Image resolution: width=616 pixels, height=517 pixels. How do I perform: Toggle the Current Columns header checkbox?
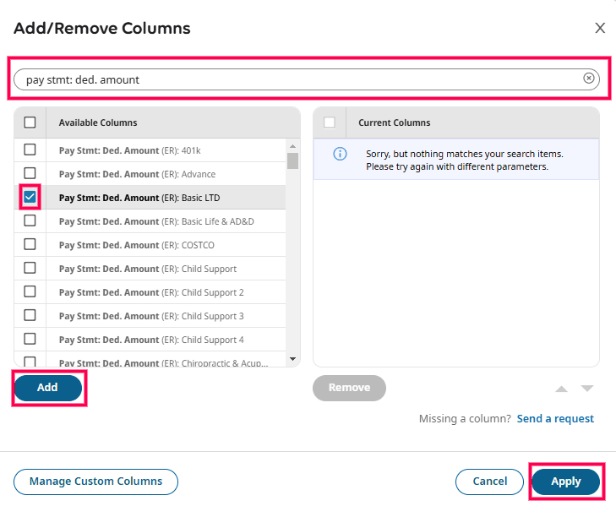(330, 122)
